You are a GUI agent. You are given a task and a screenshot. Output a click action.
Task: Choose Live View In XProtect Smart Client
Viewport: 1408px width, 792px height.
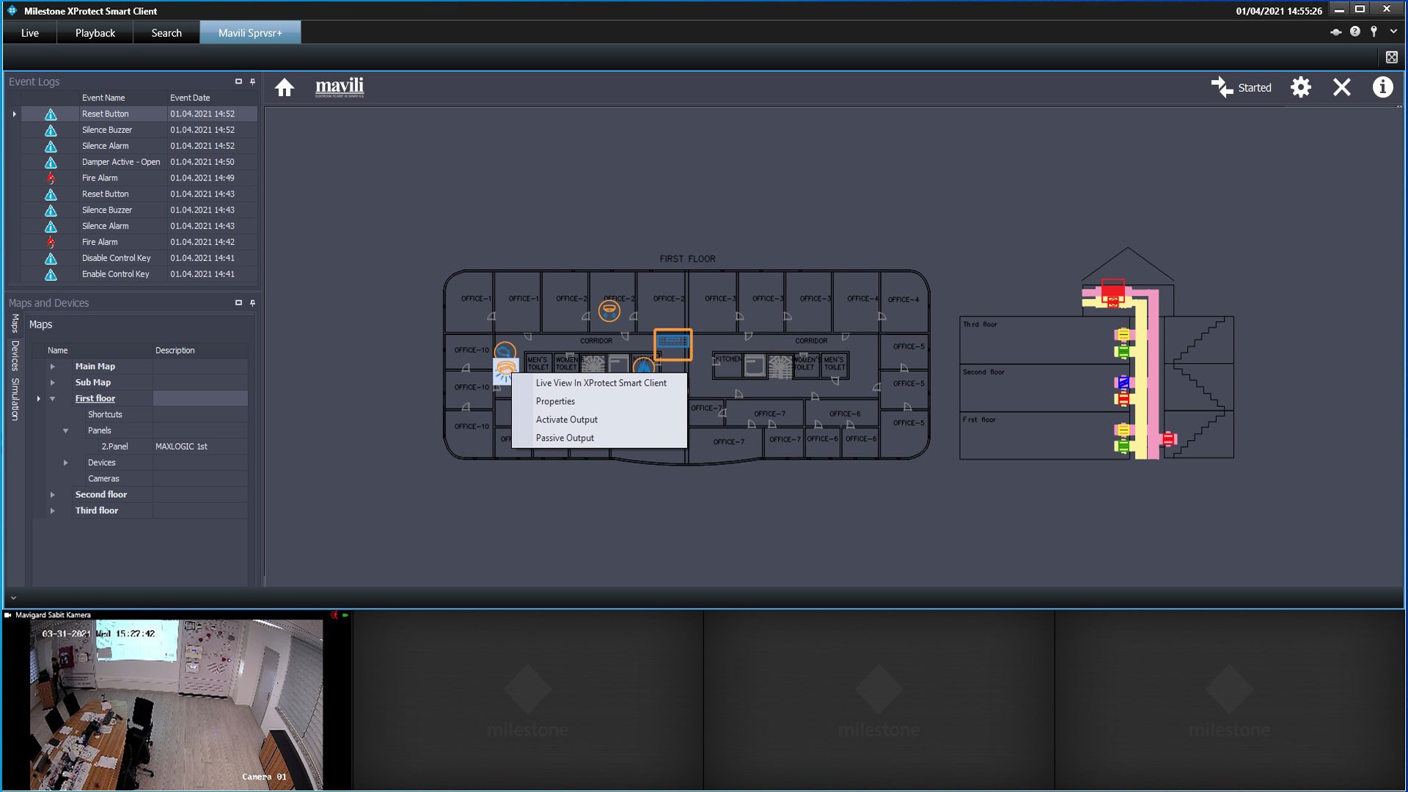601,383
